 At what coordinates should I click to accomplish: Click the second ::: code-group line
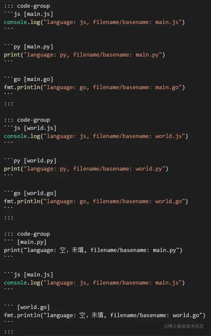click(x=27, y=120)
